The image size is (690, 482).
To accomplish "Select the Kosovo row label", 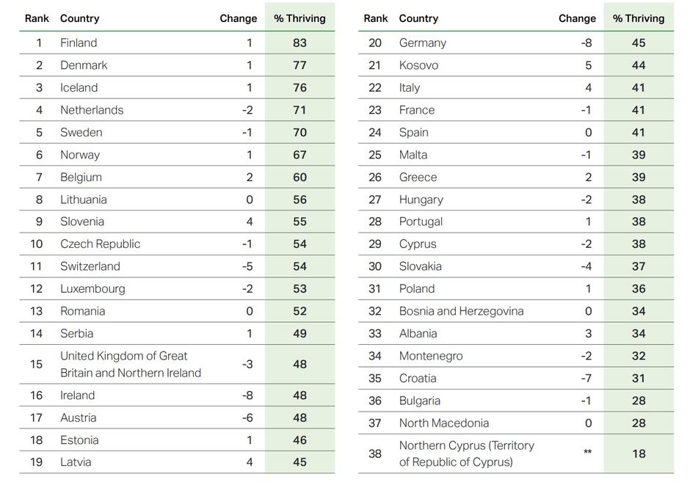I will coord(418,65).
